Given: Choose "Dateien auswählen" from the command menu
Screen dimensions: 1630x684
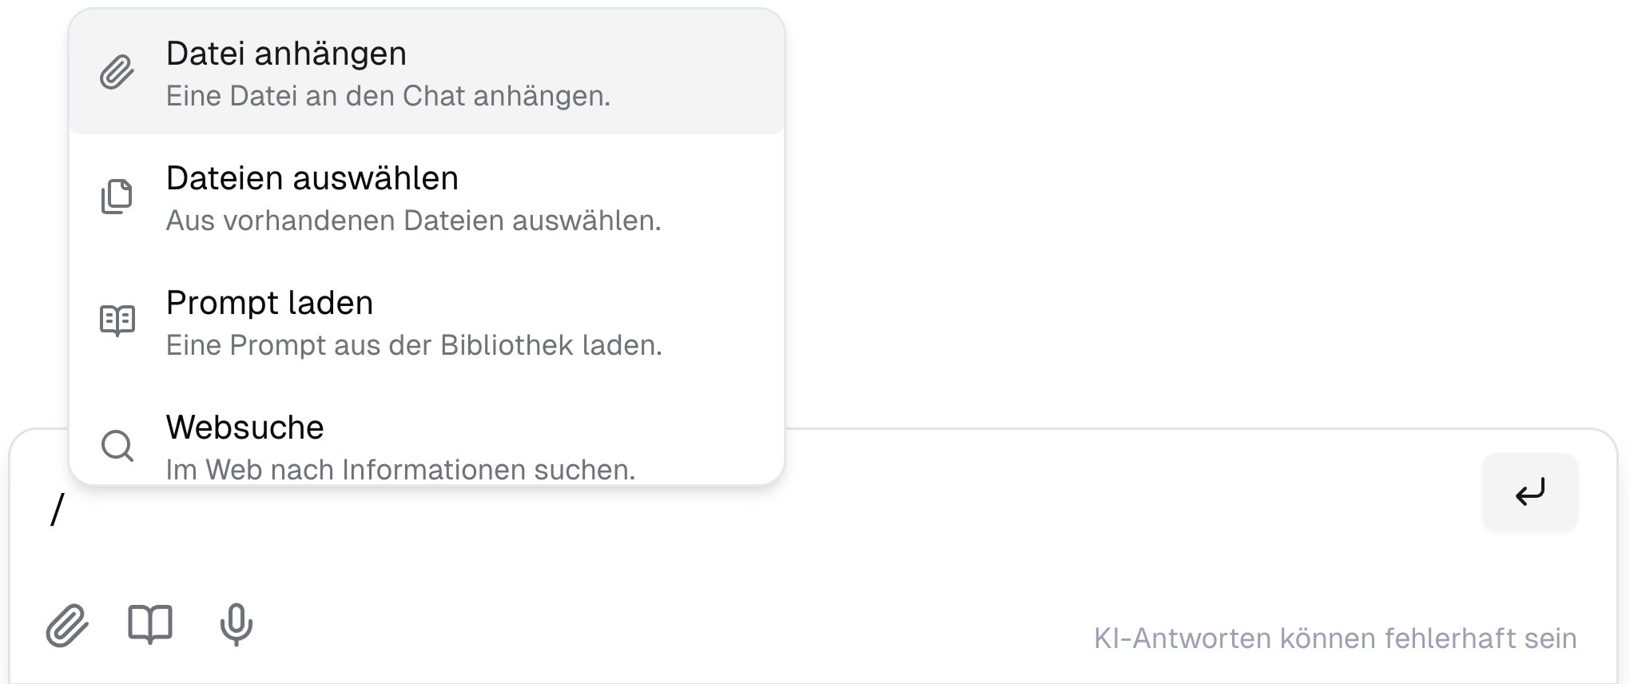Looking at the screenshot, I should [x=313, y=179].
